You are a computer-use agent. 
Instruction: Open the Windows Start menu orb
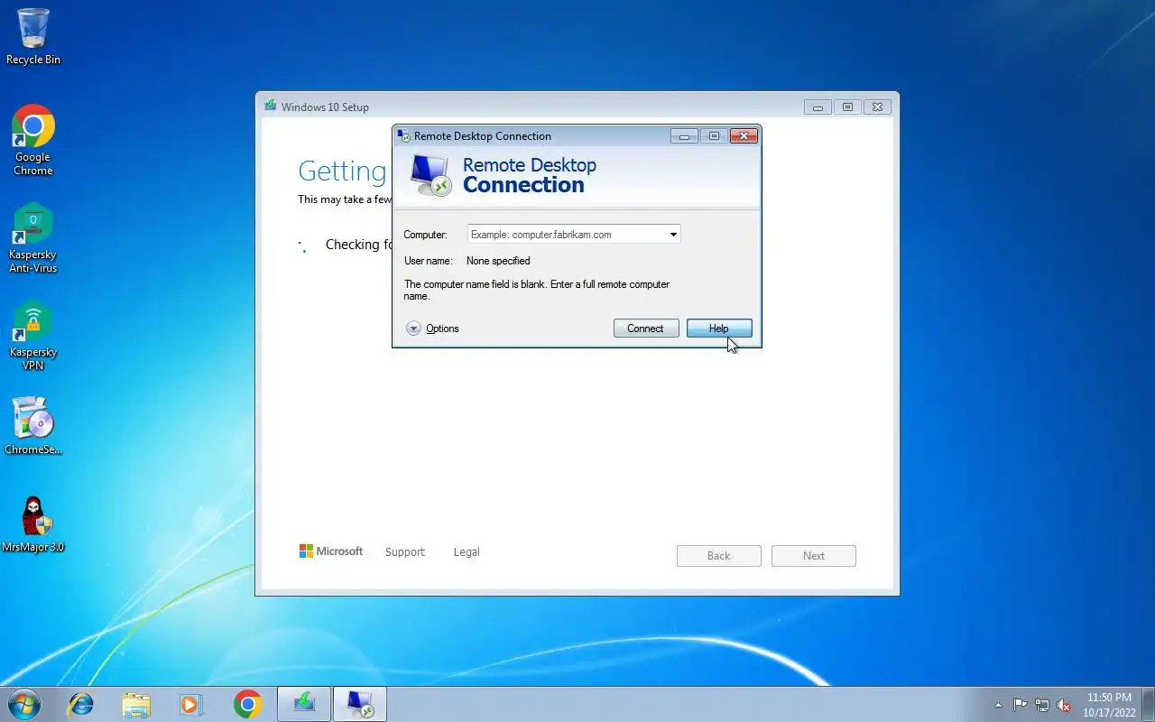coord(23,704)
